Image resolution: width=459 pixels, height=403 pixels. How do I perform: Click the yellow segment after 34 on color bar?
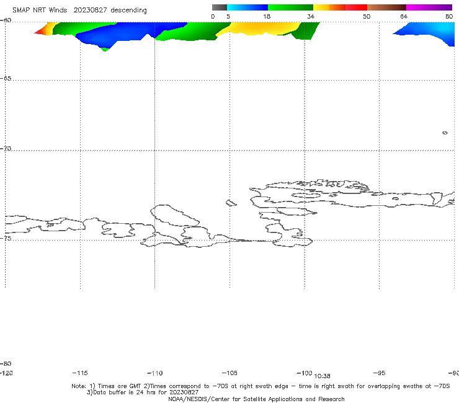[x=321, y=7]
